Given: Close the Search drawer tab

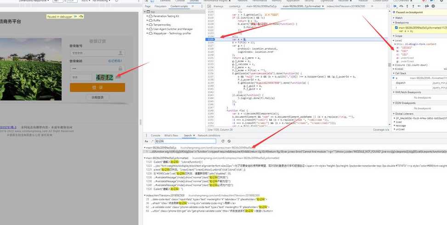Looking at the screenshot, I should click(194, 135).
